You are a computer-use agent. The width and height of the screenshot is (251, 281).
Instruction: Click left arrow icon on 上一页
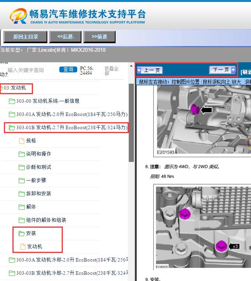click(139, 70)
